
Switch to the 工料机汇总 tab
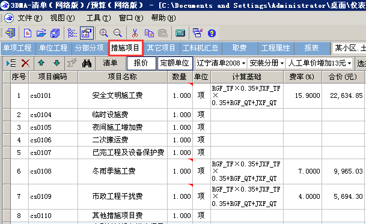pos(201,48)
